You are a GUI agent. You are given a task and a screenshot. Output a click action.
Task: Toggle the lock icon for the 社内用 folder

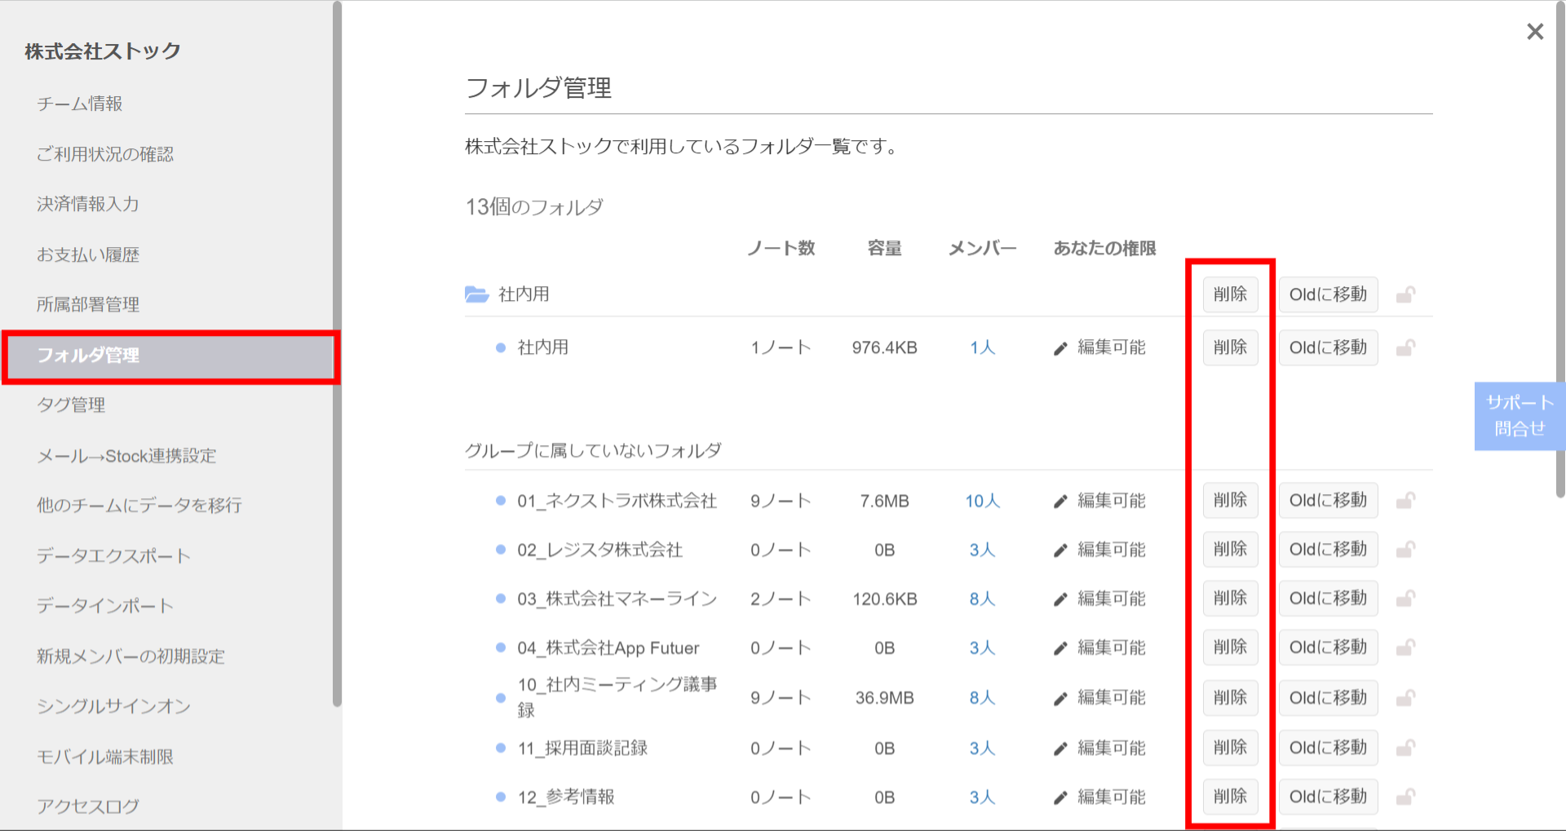(1405, 294)
